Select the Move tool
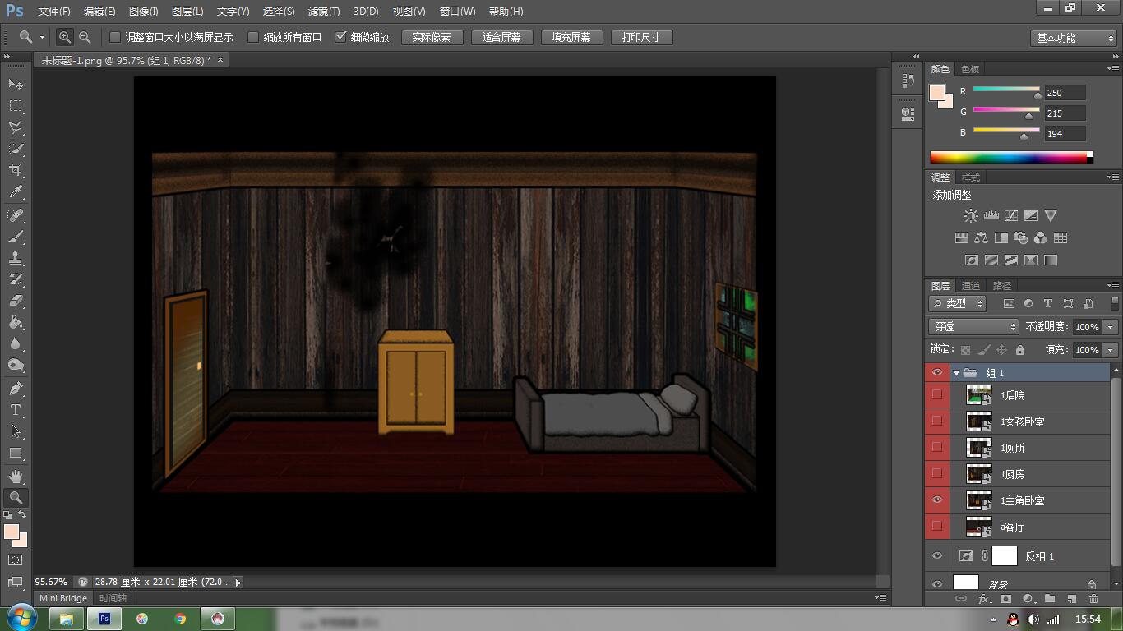This screenshot has height=631, width=1123. pyautogui.click(x=16, y=85)
